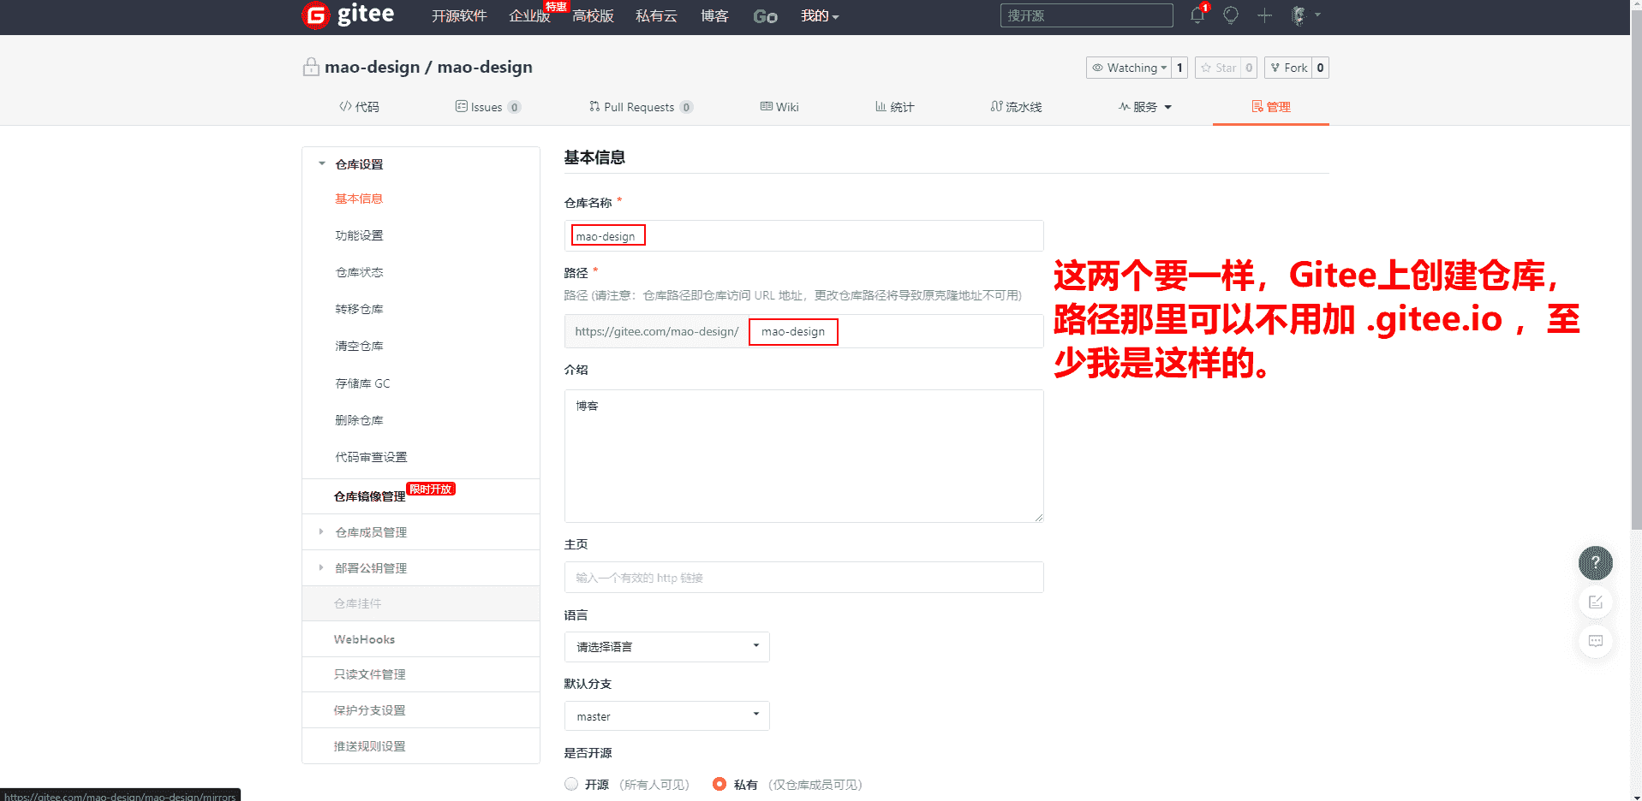The width and height of the screenshot is (1642, 801).
Task: Click the Gitee logo icon
Action: (x=316, y=15)
